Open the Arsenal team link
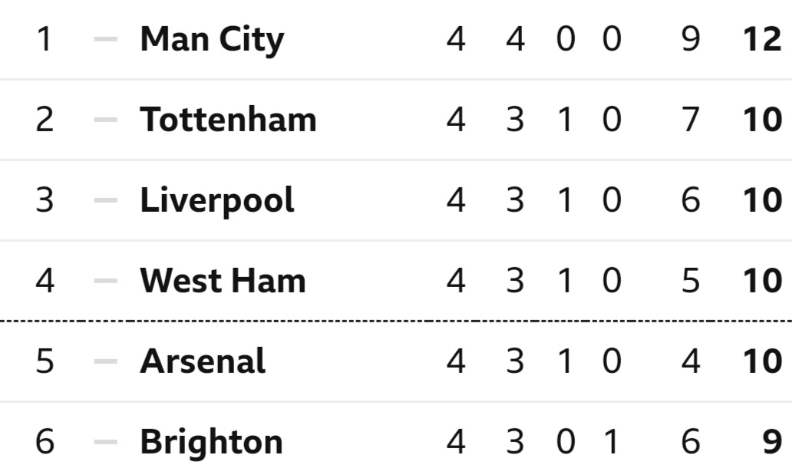Viewport: 809px width, 475px height. pos(203,361)
